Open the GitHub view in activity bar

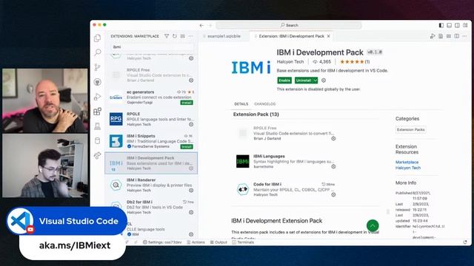97,82
